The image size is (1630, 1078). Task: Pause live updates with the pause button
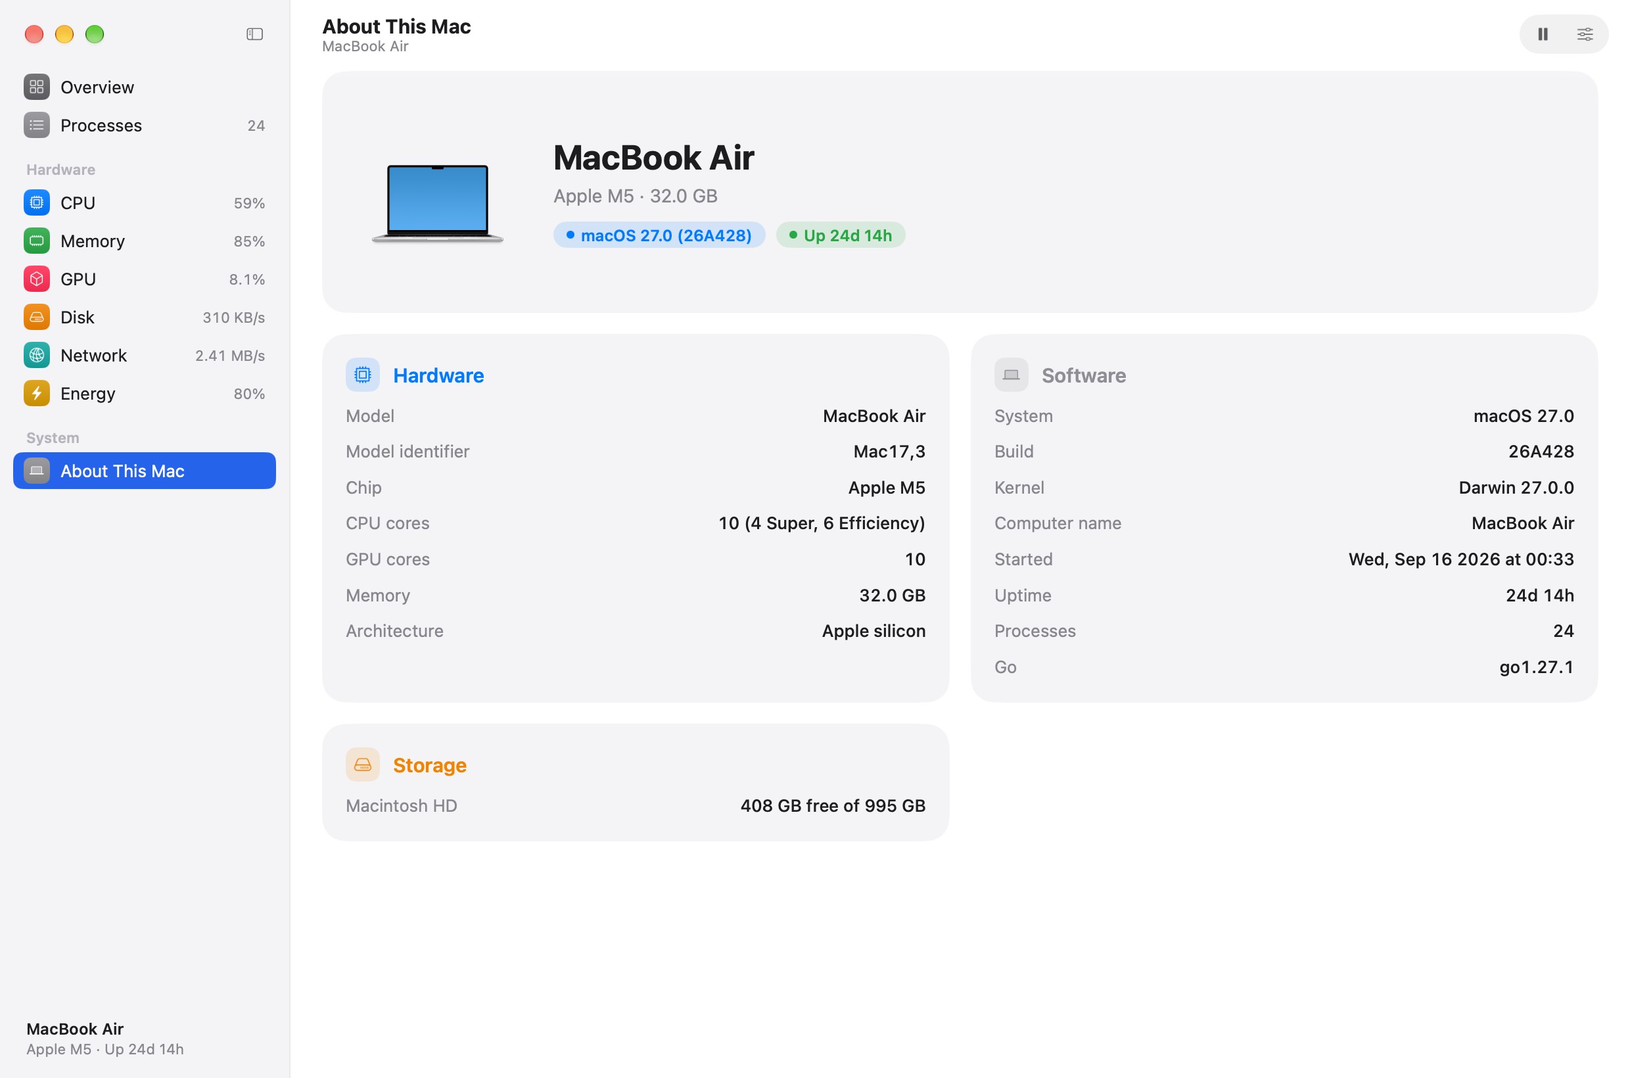click(1542, 34)
